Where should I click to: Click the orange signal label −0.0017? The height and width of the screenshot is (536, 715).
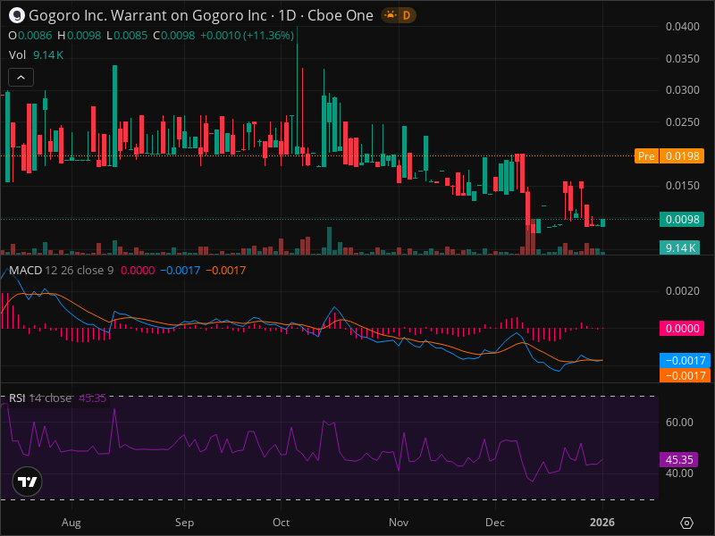pos(685,375)
